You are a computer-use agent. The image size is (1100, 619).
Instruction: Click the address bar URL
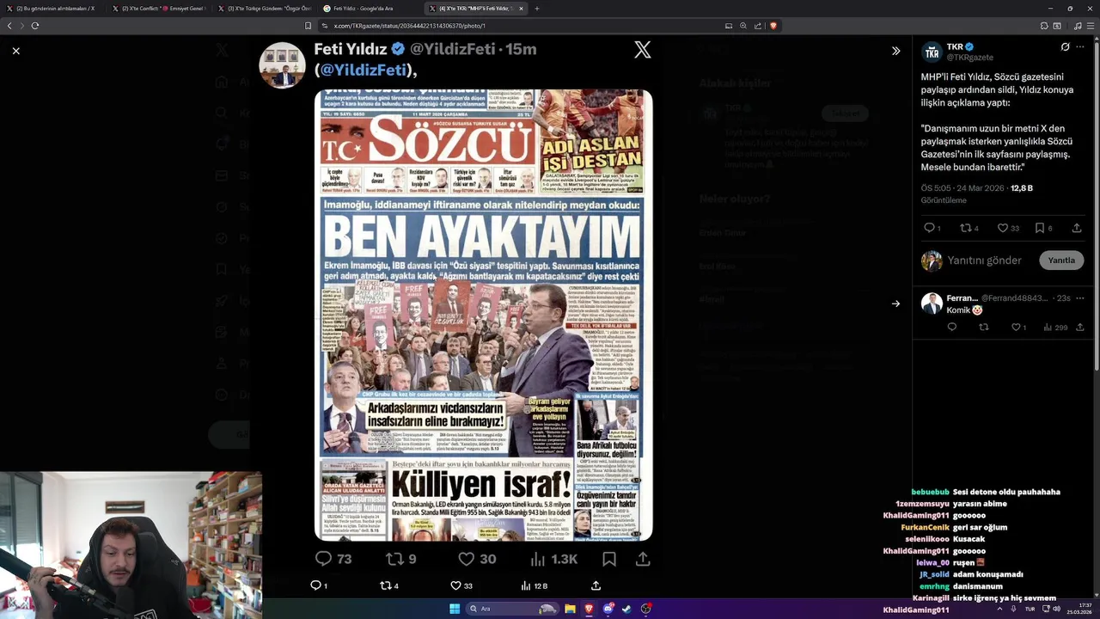click(409, 26)
